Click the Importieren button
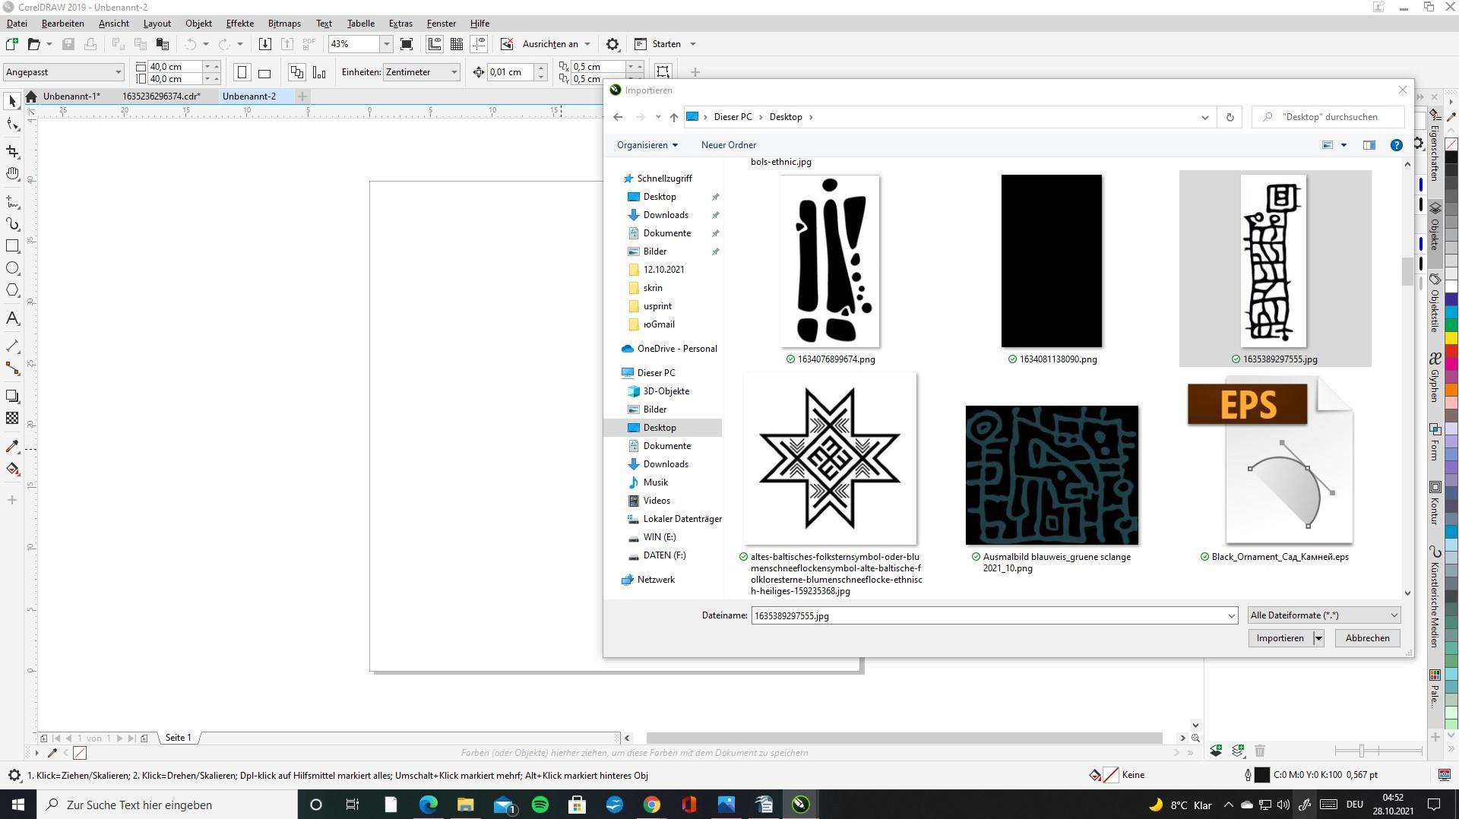1459x819 pixels. (1280, 638)
